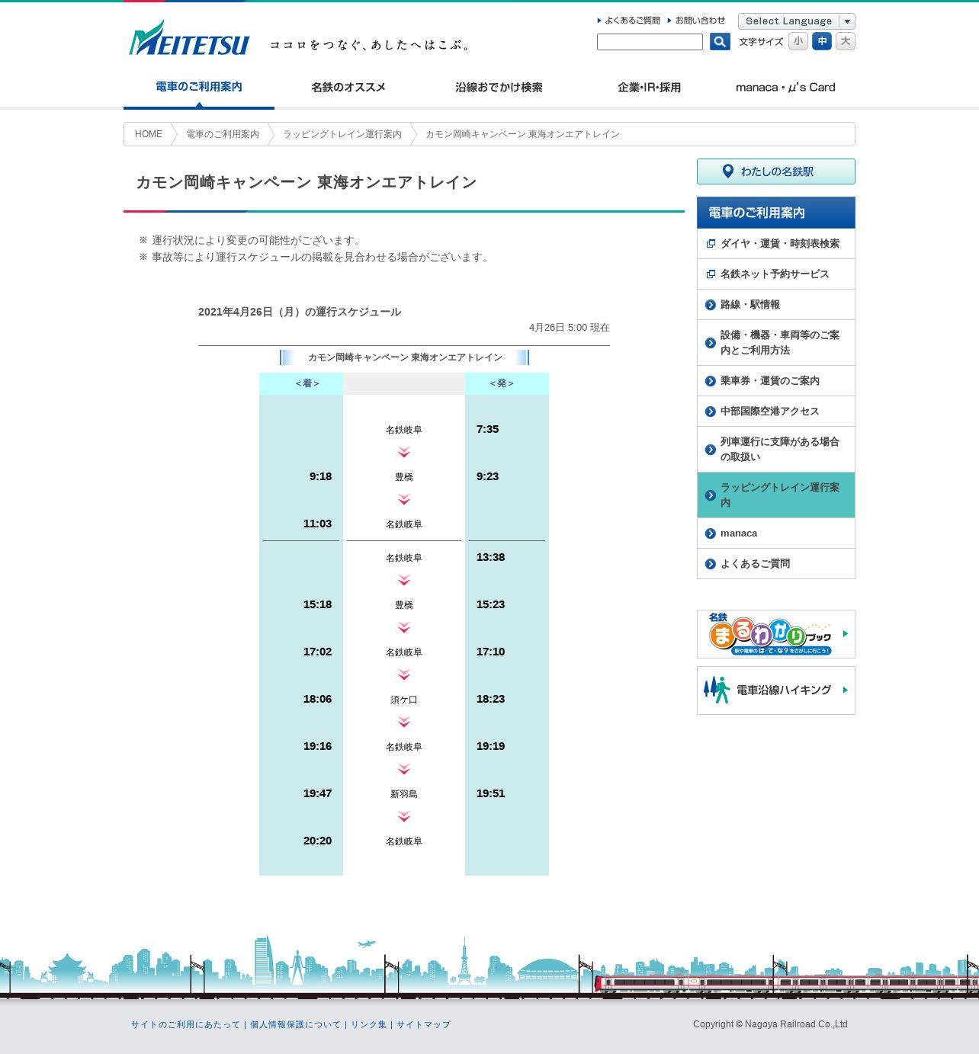Click arrow icon beside 設備・機器・車両等のご案内
979x1054 pixels.
pyautogui.click(x=711, y=343)
